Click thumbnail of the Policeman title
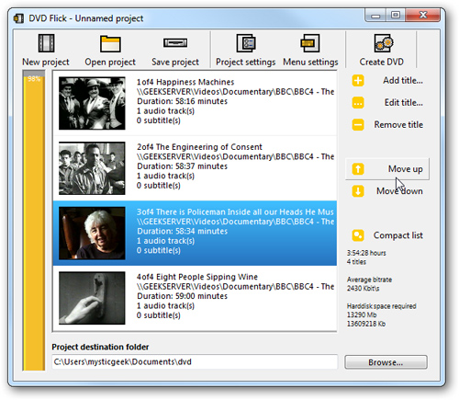This screenshot has width=459, height=400. (x=92, y=234)
